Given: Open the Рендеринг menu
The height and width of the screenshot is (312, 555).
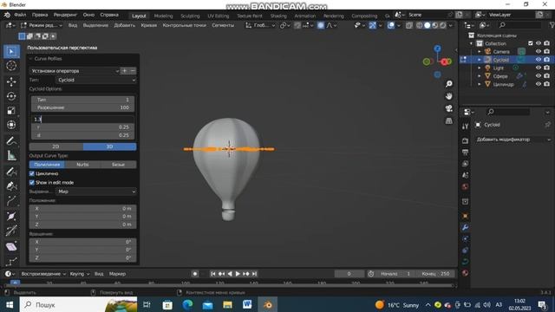Looking at the screenshot, I should click(65, 16).
